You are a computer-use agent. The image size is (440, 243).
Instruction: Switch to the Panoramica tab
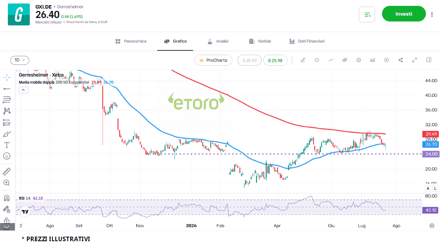click(x=131, y=41)
